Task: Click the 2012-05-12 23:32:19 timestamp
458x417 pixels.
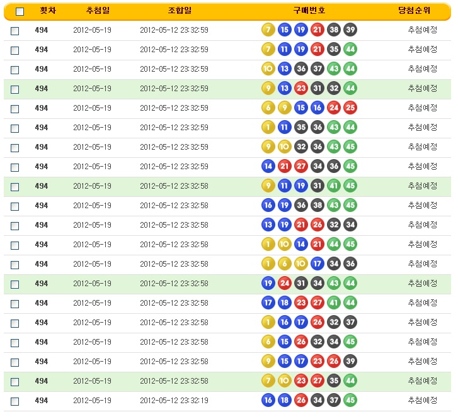Action: [174, 401]
